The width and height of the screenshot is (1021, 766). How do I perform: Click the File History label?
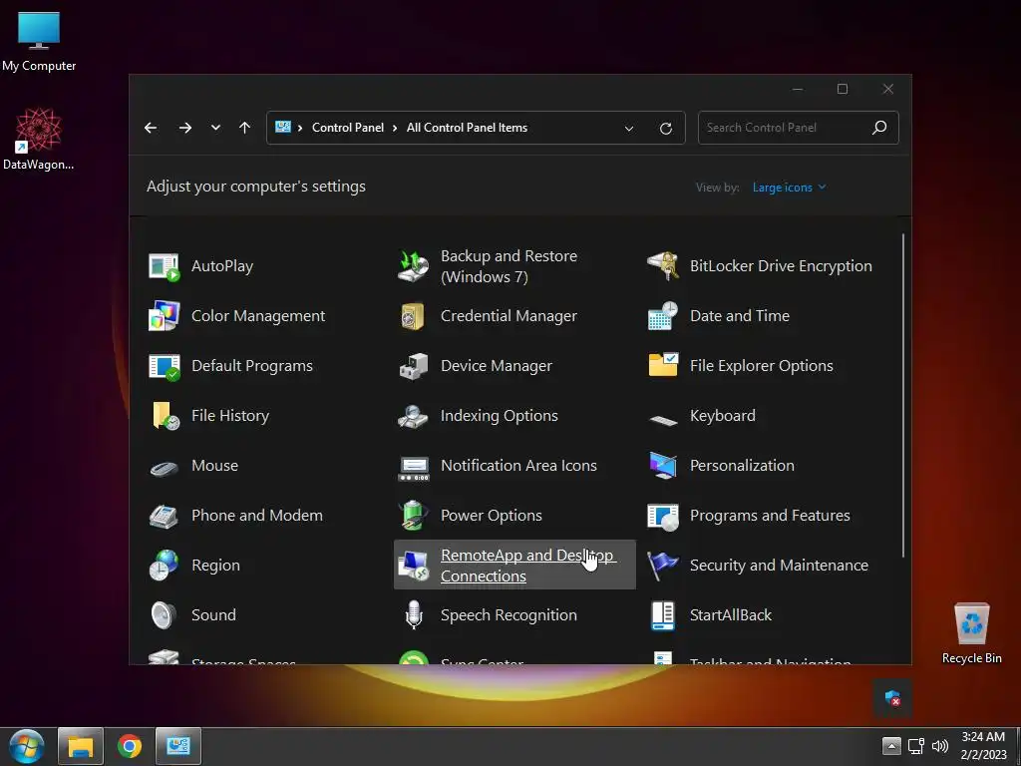(x=230, y=416)
